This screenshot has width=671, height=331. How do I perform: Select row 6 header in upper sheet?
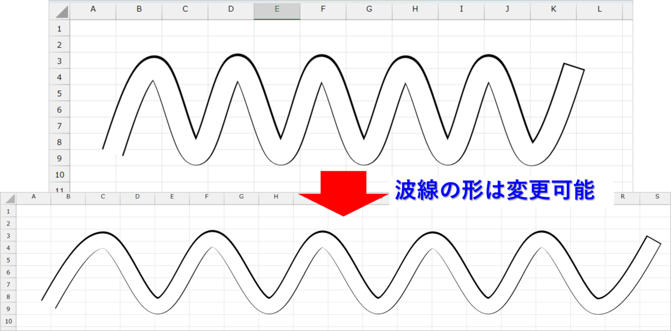pyautogui.click(x=60, y=110)
